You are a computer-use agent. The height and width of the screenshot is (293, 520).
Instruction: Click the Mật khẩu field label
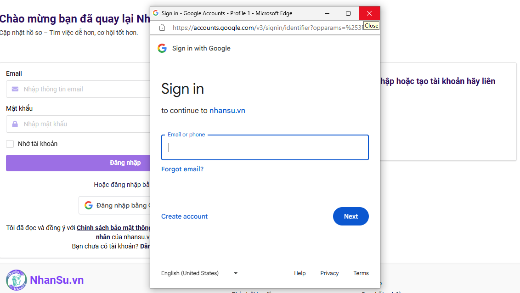(x=19, y=108)
